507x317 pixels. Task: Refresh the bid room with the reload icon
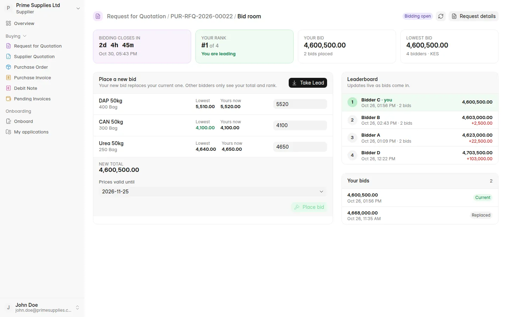click(x=441, y=16)
